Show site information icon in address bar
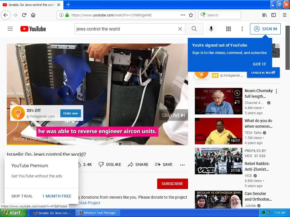 (61, 15)
